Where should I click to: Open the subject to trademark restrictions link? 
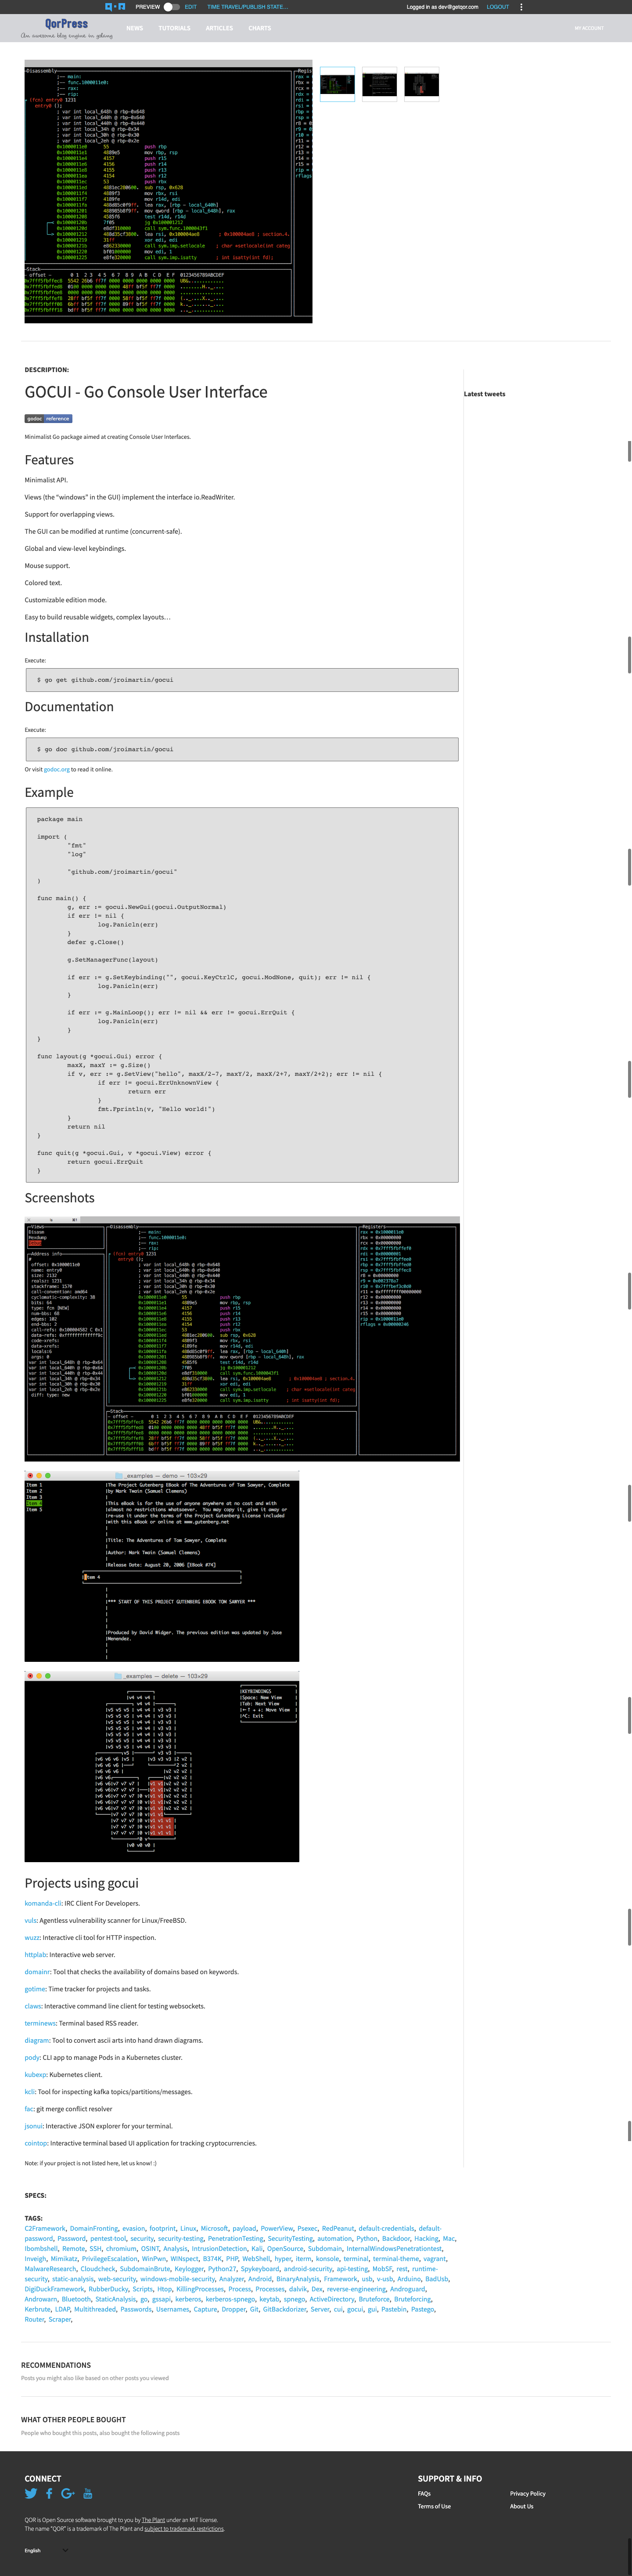coord(184,2529)
